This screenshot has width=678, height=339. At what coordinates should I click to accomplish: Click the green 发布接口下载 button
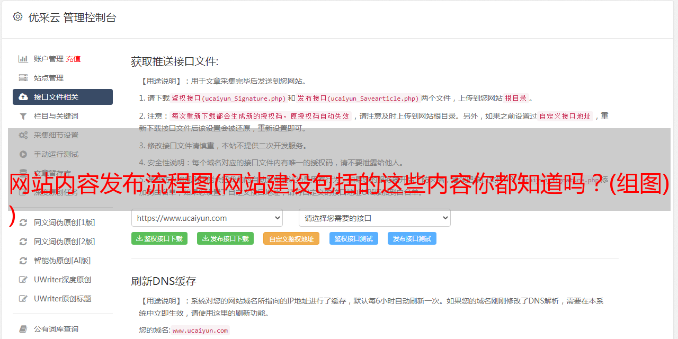coord(226,238)
